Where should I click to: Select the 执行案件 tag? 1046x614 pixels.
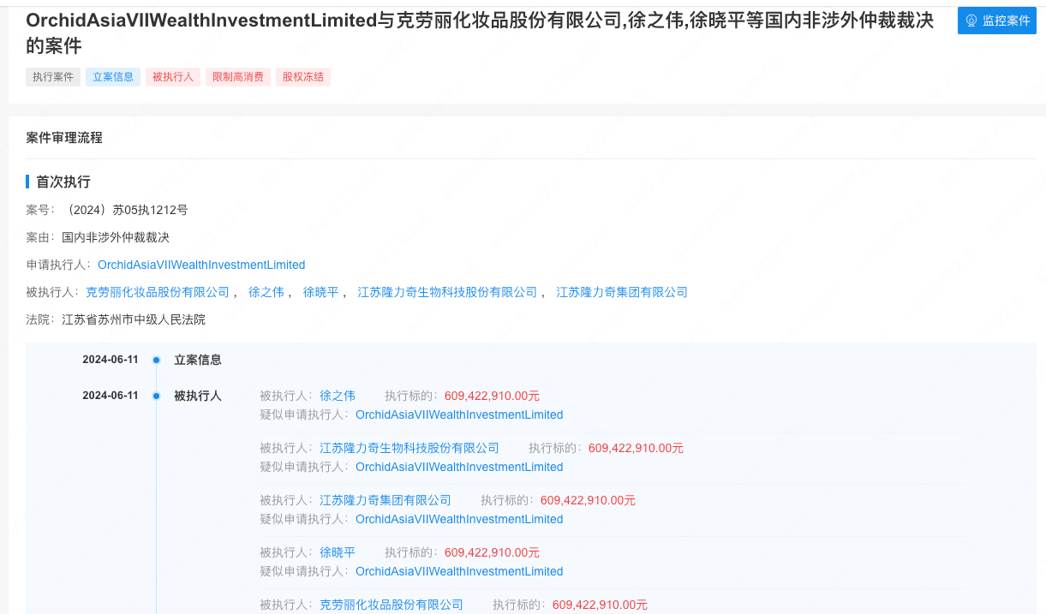[53, 77]
